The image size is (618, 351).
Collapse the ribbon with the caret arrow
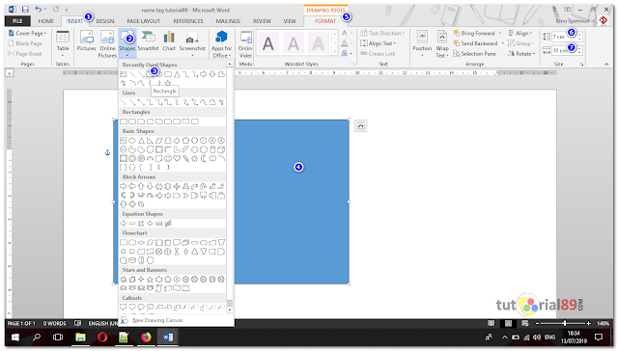606,64
